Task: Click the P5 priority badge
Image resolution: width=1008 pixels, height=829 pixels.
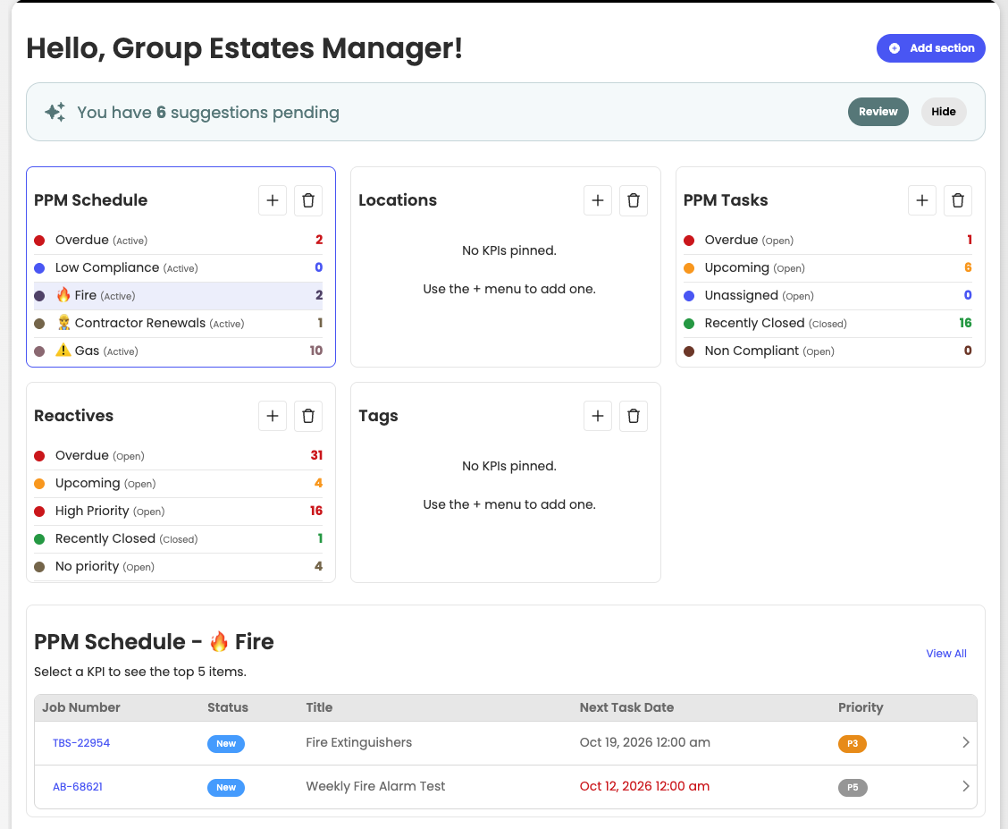Action: pyautogui.click(x=852, y=787)
